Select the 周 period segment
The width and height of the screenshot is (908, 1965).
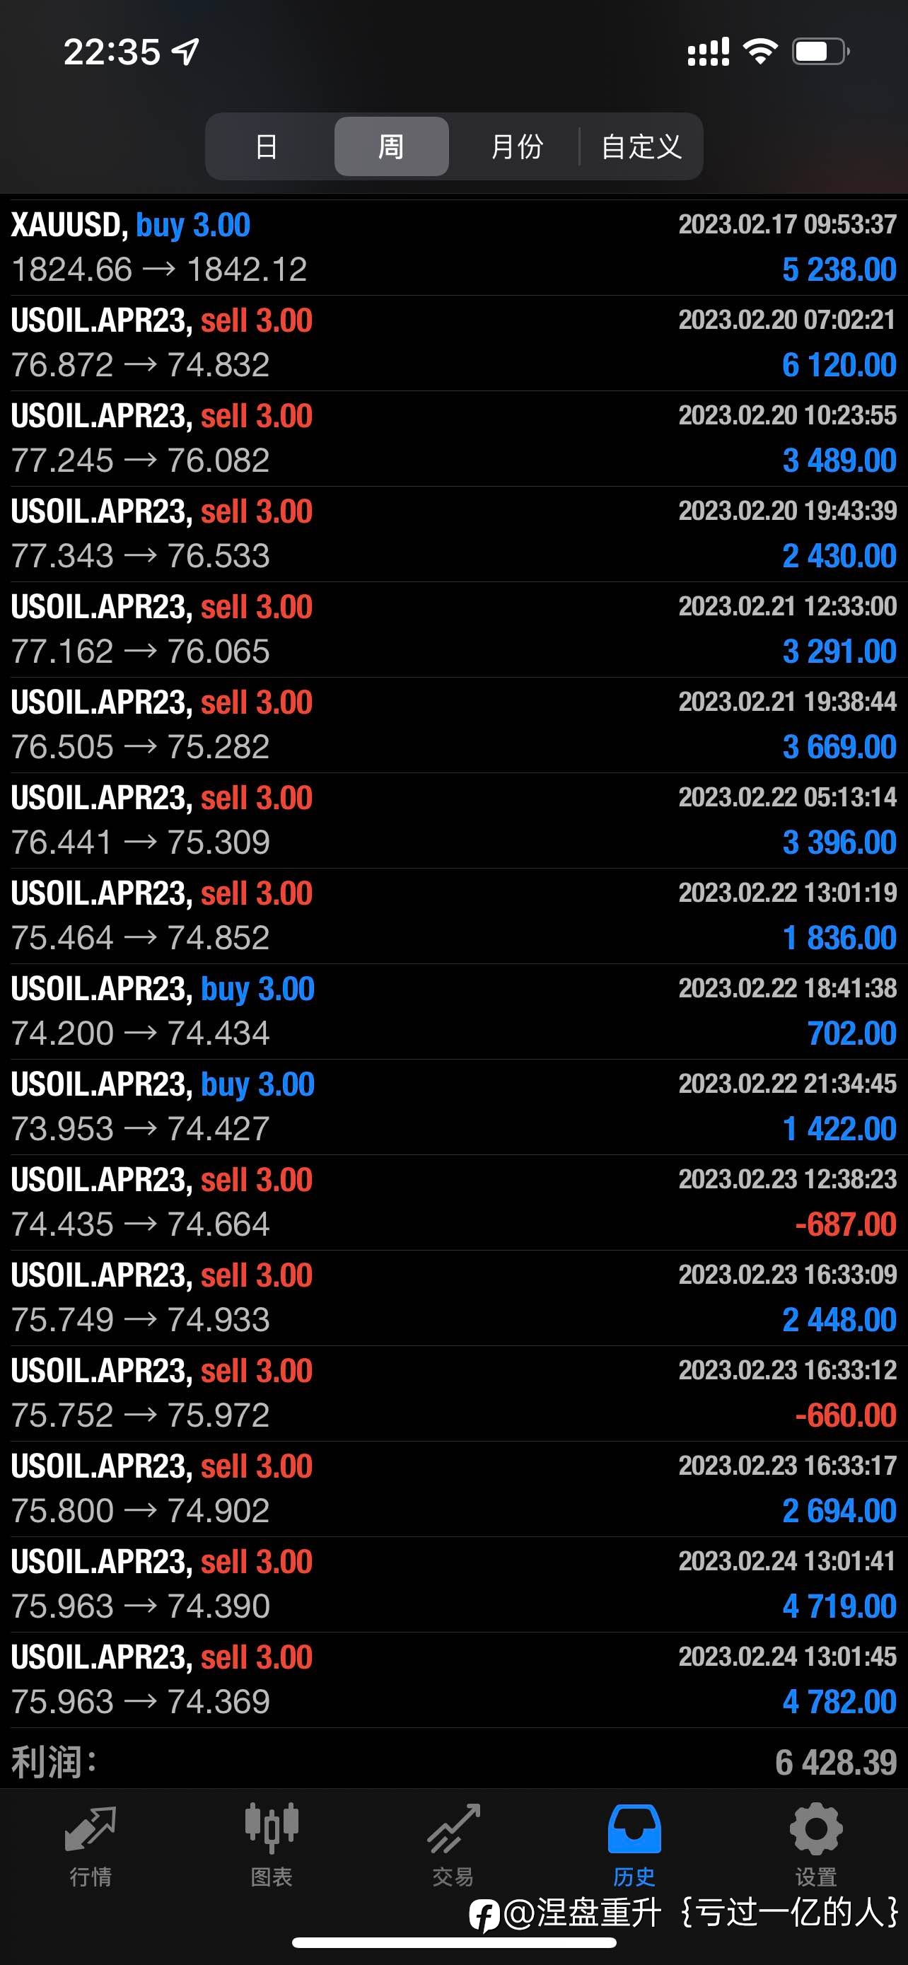tap(391, 146)
